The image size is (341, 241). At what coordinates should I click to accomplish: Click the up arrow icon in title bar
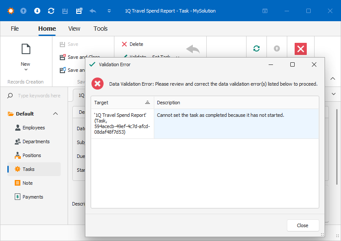(23, 11)
